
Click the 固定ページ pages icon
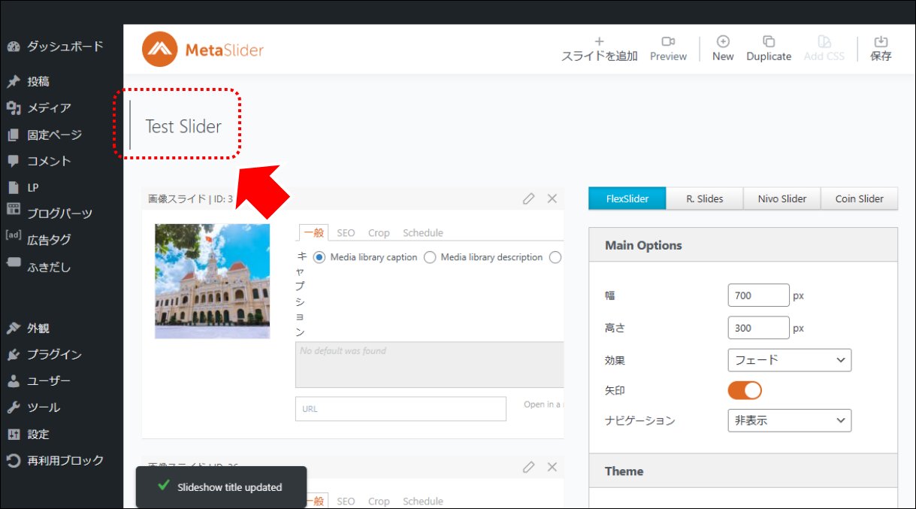point(13,135)
